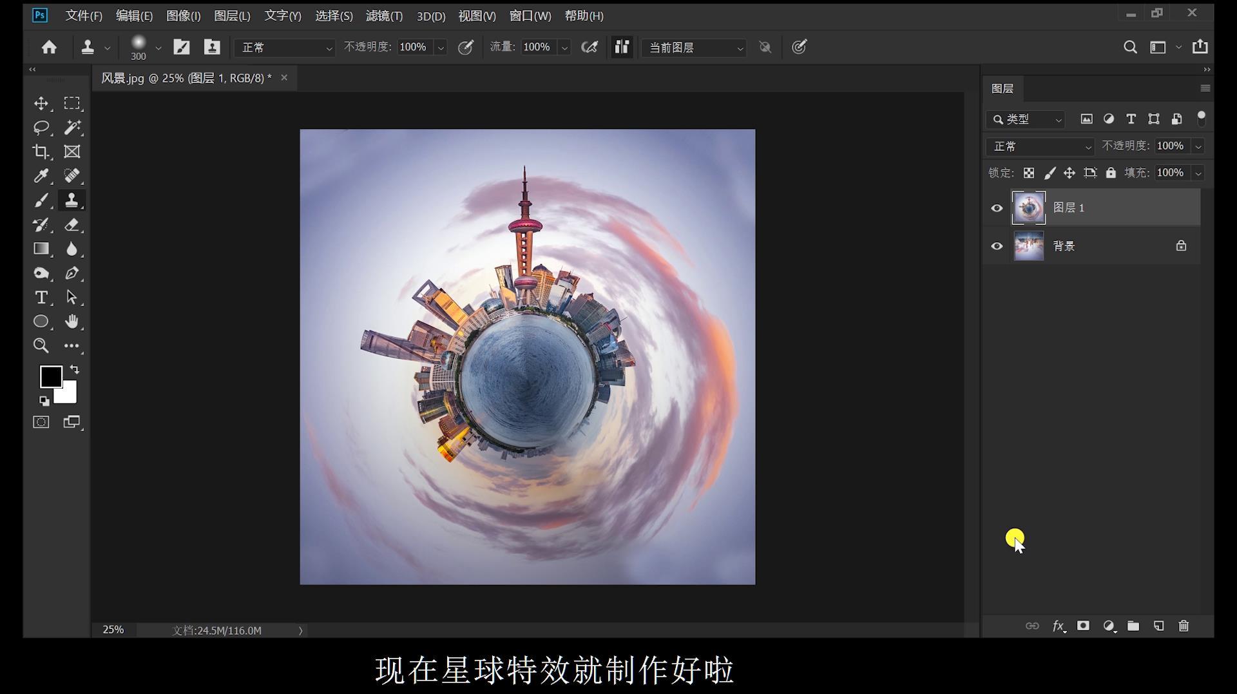Viewport: 1237px width, 694px height.
Task: Add a layer mask
Action: coord(1083,626)
